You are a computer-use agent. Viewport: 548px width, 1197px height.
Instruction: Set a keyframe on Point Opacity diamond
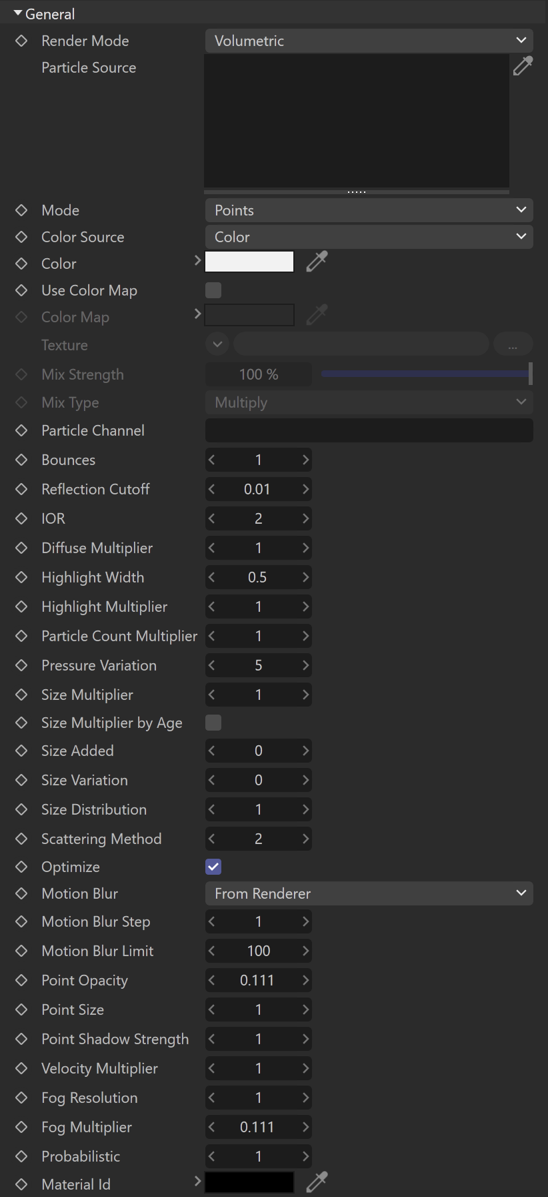click(x=21, y=980)
